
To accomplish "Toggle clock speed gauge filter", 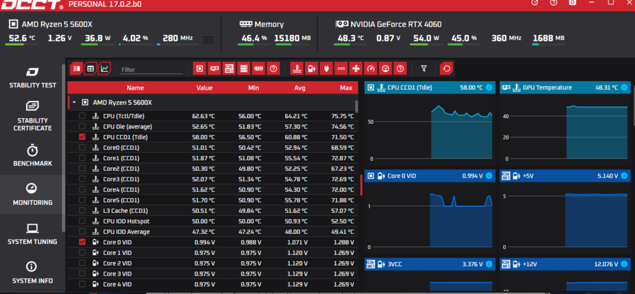I will click(x=371, y=68).
